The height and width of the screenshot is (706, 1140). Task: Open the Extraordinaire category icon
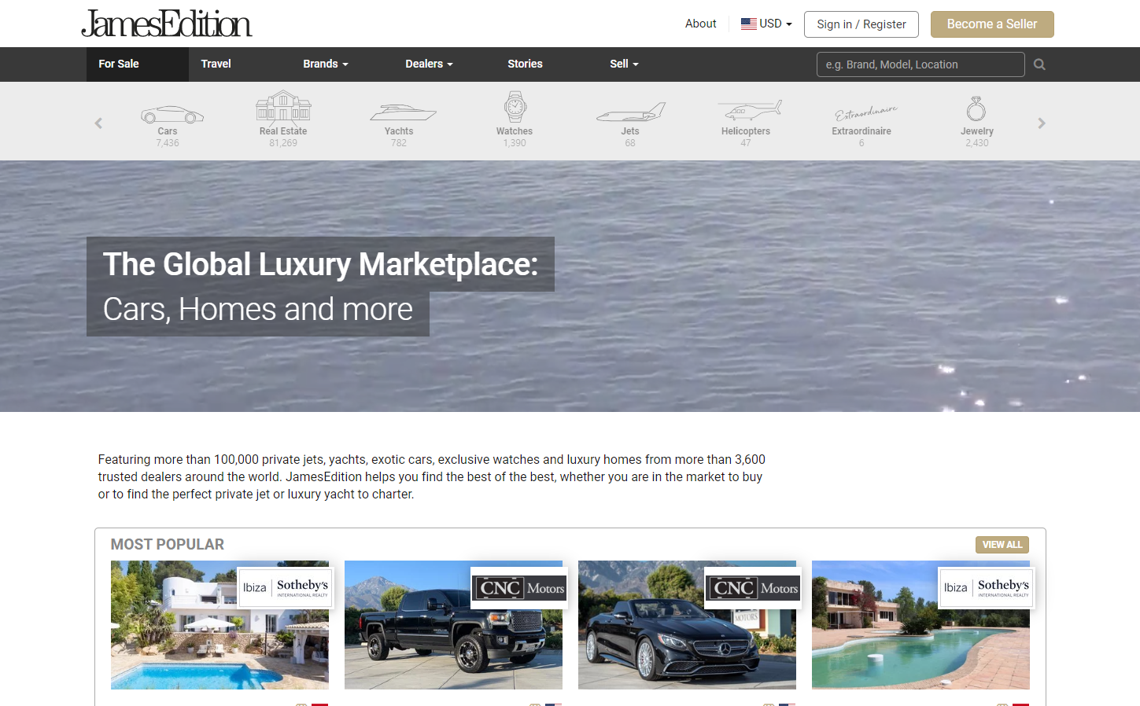point(865,113)
